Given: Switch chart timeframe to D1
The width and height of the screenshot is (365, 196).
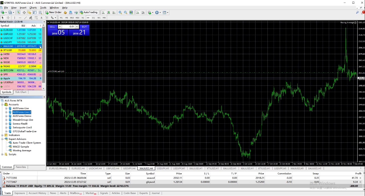Looking at the screenshot, I should 93,18.
